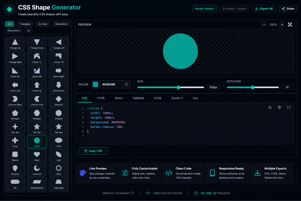Select the Heart shape
301x201 pixels.
click(37, 156)
